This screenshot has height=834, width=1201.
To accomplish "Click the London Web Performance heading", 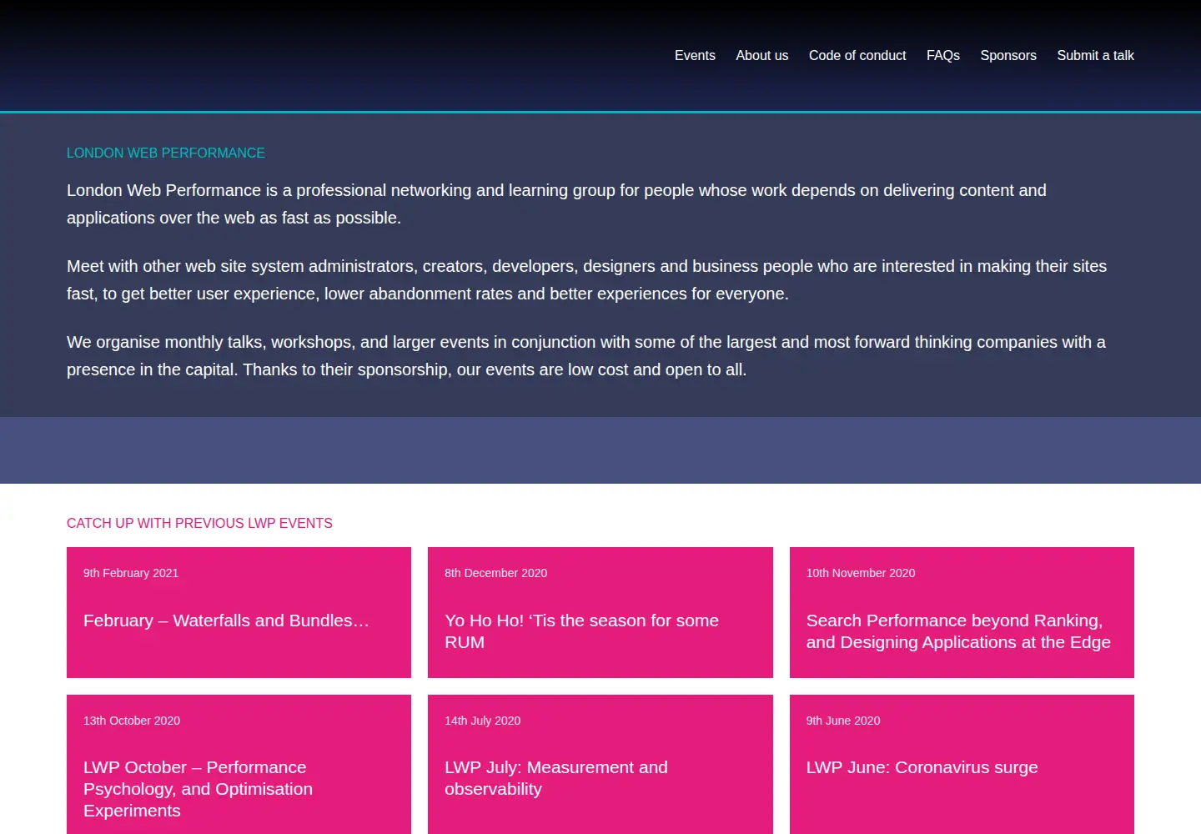I will tap(166, 153).
